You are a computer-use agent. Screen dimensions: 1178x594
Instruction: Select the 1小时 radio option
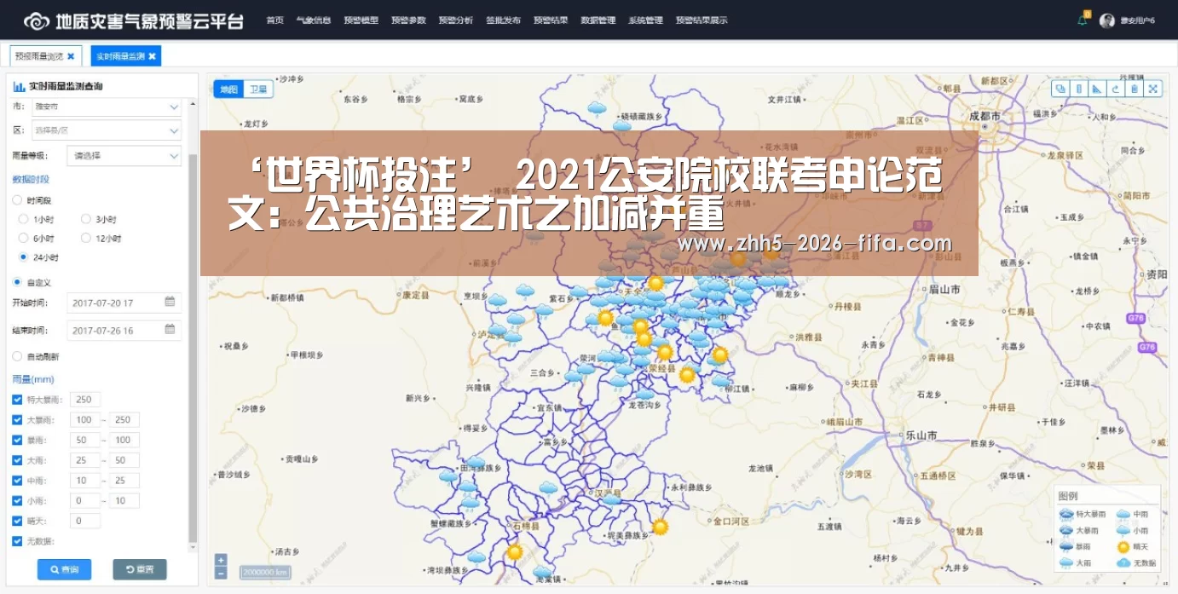24,219
